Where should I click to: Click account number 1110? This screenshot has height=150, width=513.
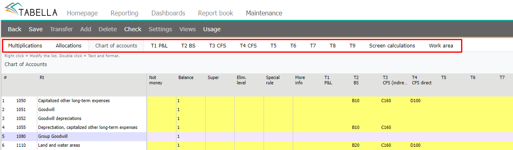(x=21, y=145)
